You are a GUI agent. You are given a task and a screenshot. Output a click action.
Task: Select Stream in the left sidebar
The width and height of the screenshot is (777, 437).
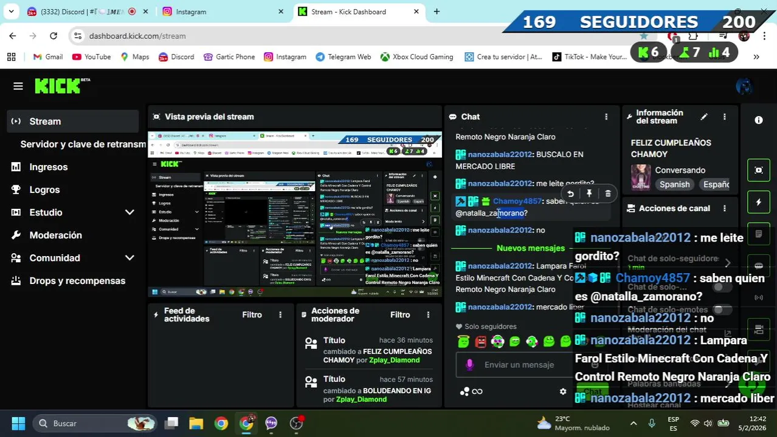[73, 121]
